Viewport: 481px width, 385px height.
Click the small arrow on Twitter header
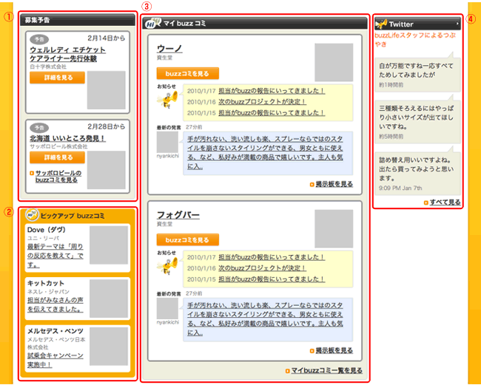point(457,24)
